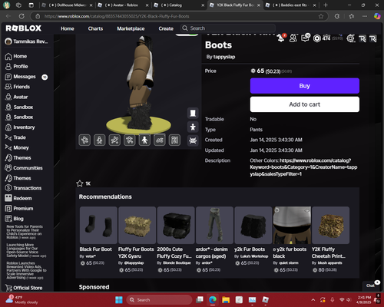Open the Fluffy Fur Boots Y2K Gyaru thumbnail

point(137,225)
